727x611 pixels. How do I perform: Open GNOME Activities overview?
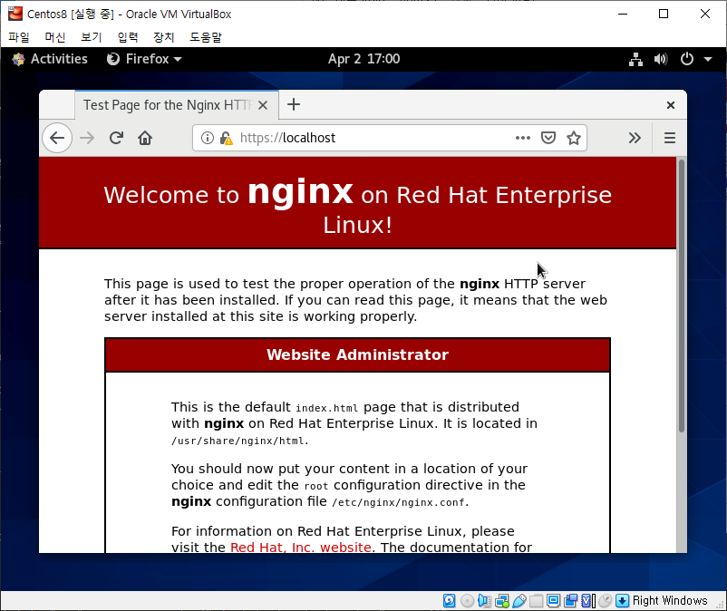(x=50, y=59)
